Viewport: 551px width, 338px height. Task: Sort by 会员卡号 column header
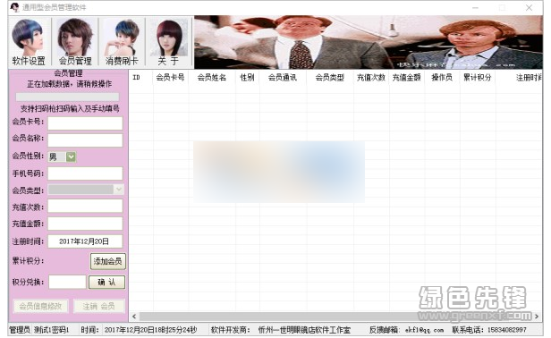tap(171, 77)
